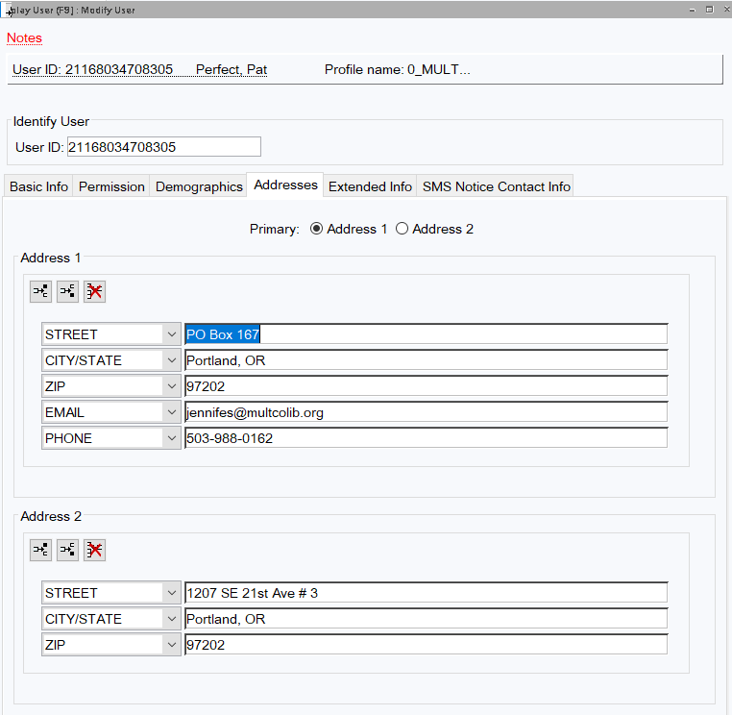Click insert row after icon in Address 1
The width and height of the screenshot is (732, 715).
tap(67, 292)
